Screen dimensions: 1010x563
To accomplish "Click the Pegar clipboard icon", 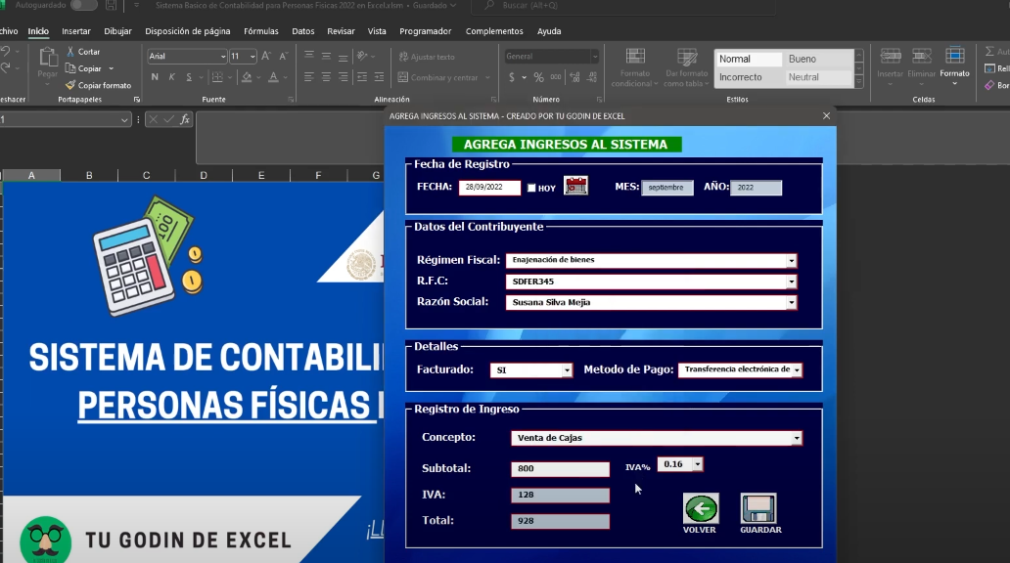I will [x=48, y=58].
